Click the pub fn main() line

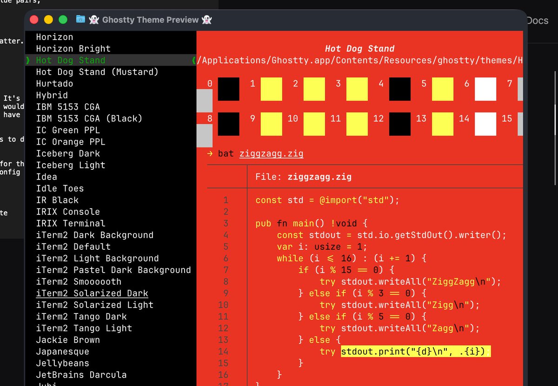point(312,223)
